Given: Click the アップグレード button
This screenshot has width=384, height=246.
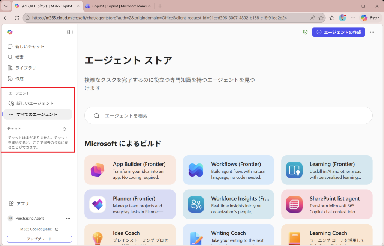Looking at the screenshot, I should (x=39, y=239).
